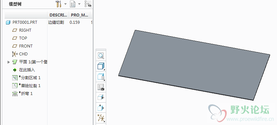This screenshot has height=125, width=277.
Task: Select the TOP datum plane
Action: [23, 38]
